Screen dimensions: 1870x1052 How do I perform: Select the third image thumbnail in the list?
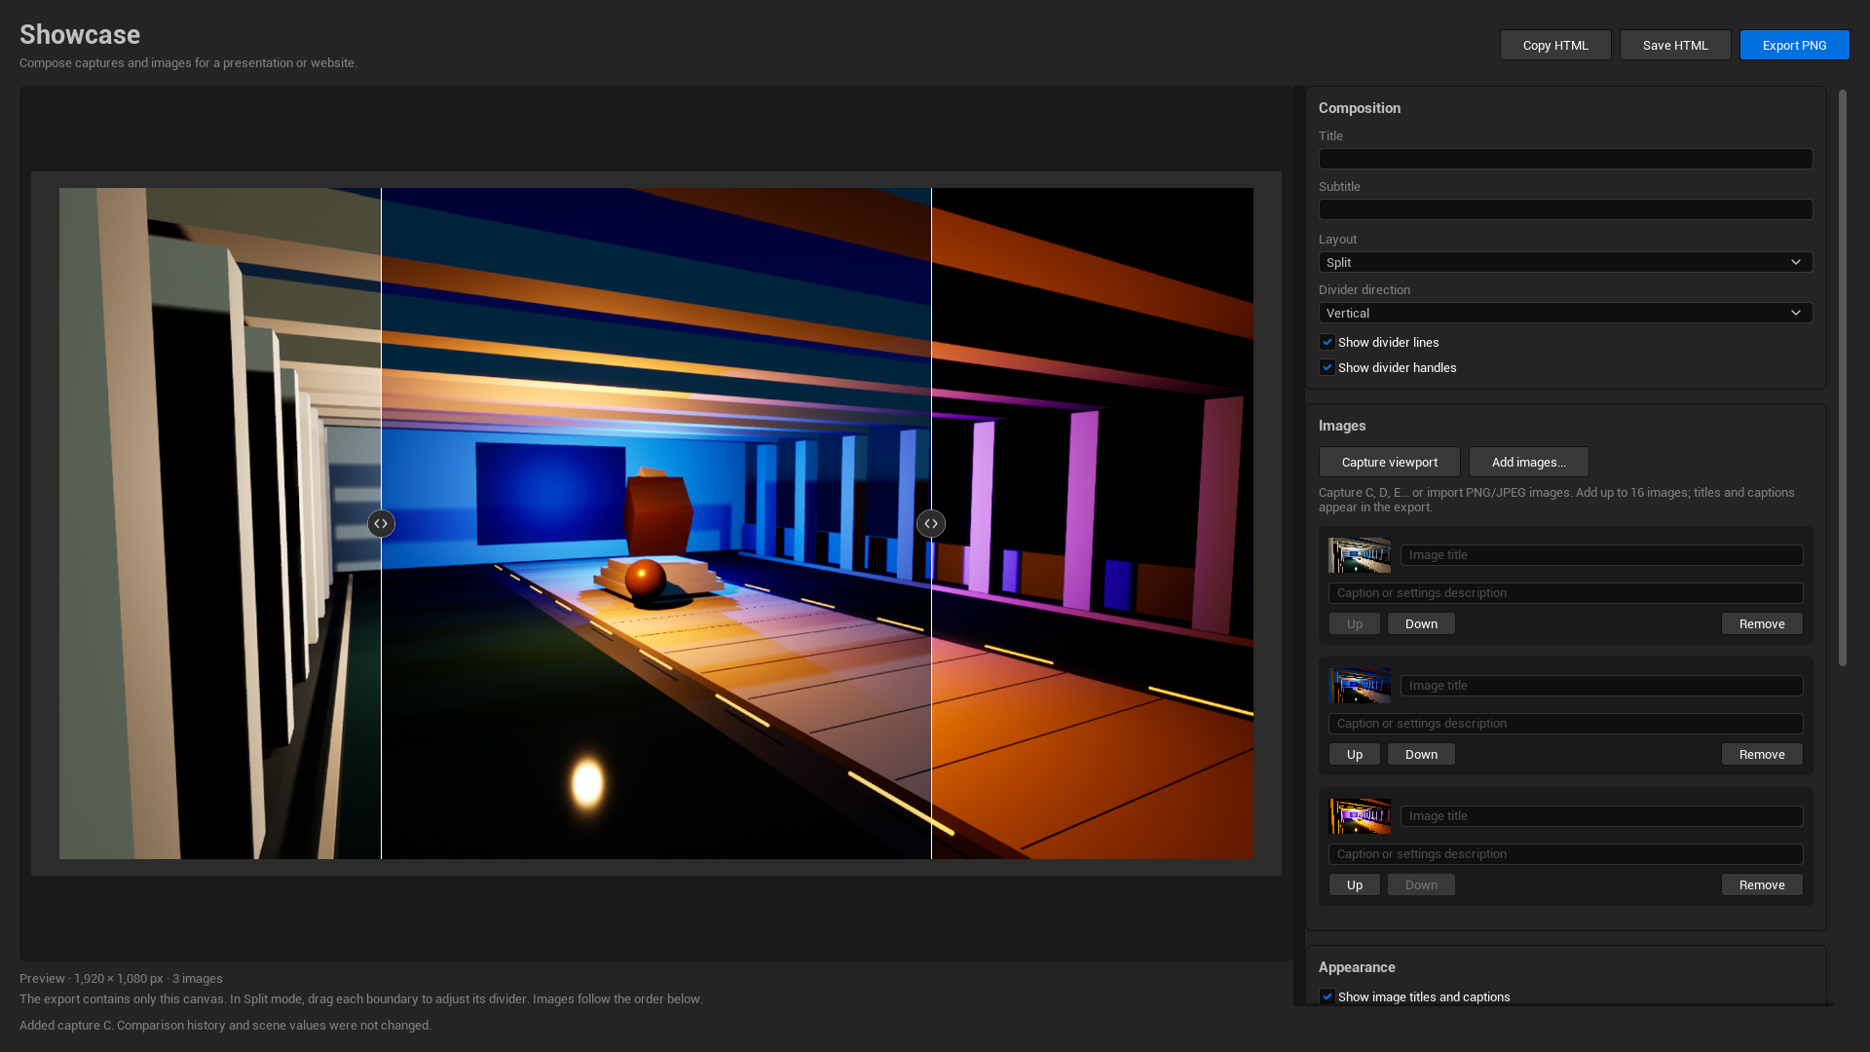click(x=1360, y=816)
